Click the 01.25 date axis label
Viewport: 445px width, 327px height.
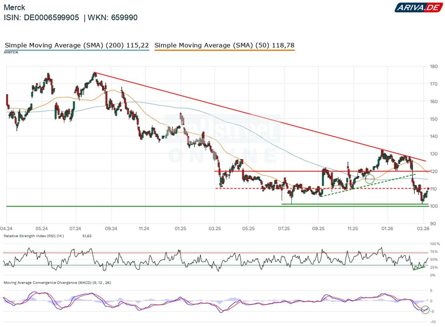pos(181,229)
